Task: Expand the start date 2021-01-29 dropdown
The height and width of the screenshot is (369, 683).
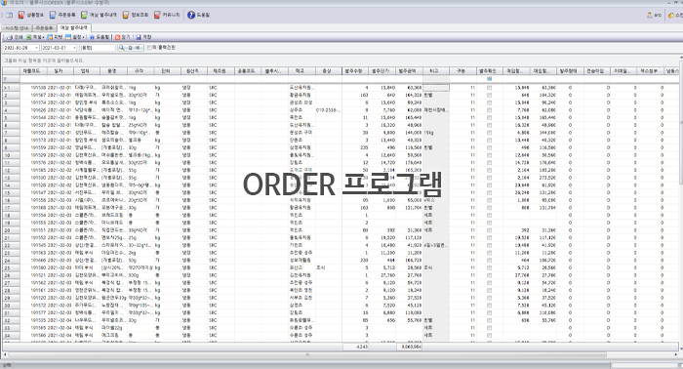Action: (37, 48)
